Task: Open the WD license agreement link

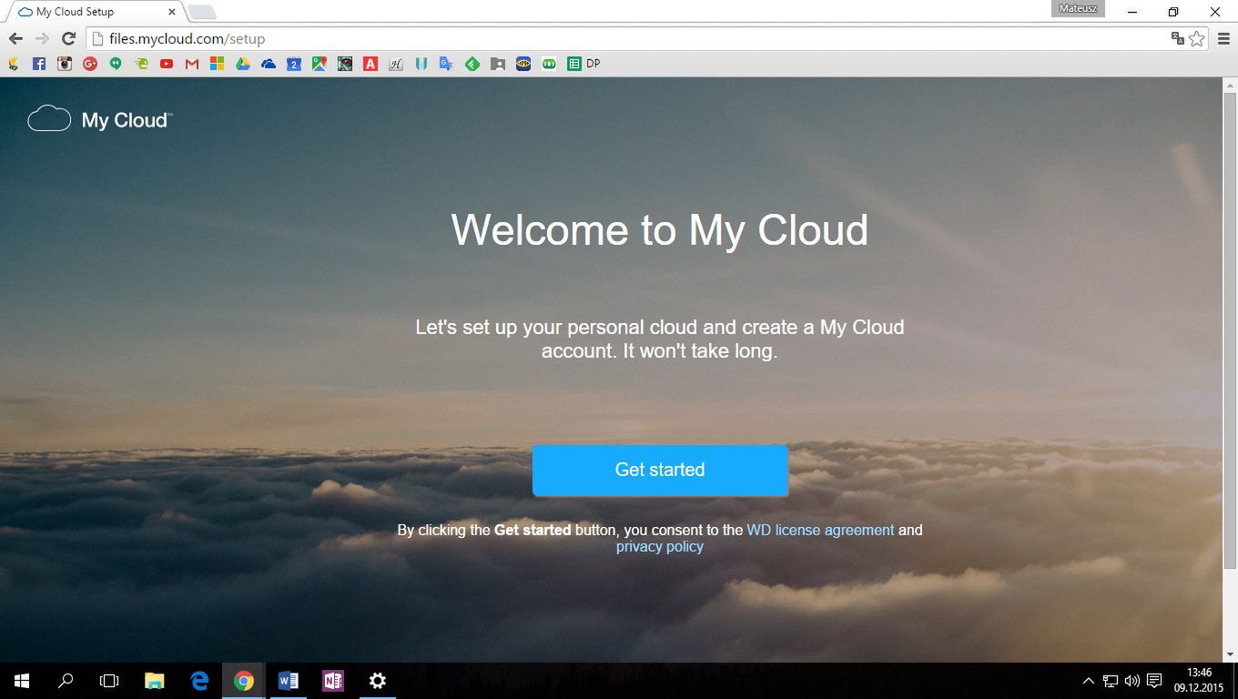Action: 820,530
